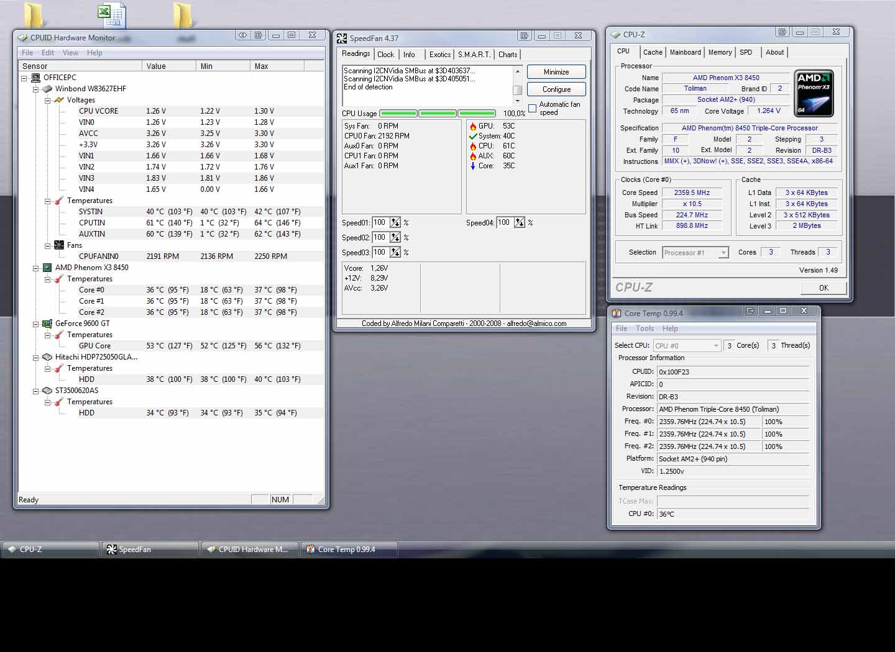Click the Speed01 spinner arrows
Viewport: 895px width, 652px height.
pos(395,223)
